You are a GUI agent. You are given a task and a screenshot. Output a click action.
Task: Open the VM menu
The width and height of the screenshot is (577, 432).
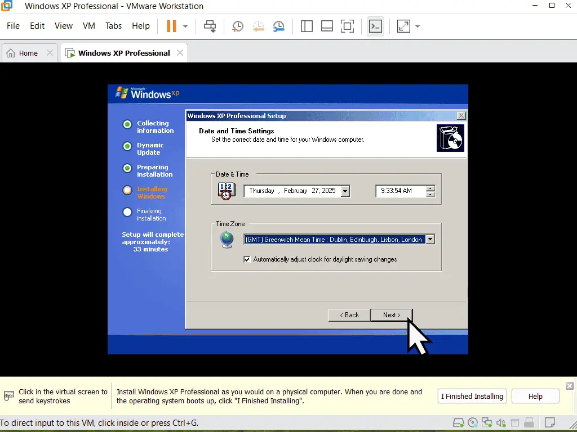[88, 26]
